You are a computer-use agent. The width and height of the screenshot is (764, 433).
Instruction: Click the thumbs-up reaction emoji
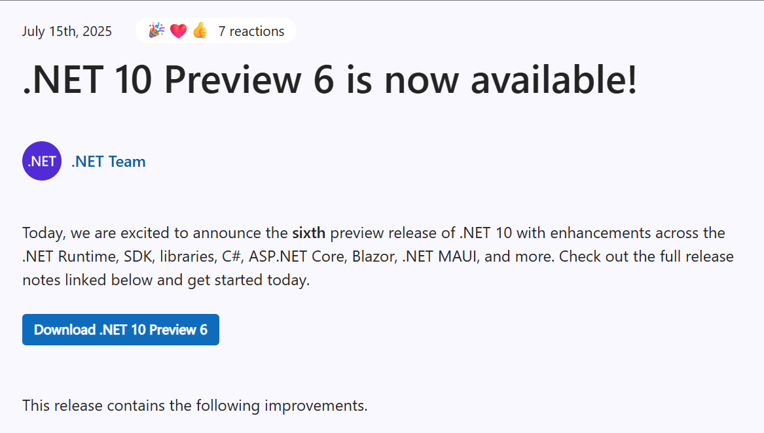[200, 31]
